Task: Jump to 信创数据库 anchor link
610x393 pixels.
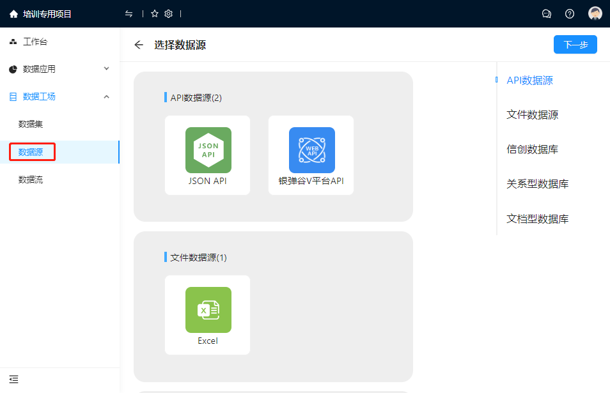Action: [x=532, y=150]
